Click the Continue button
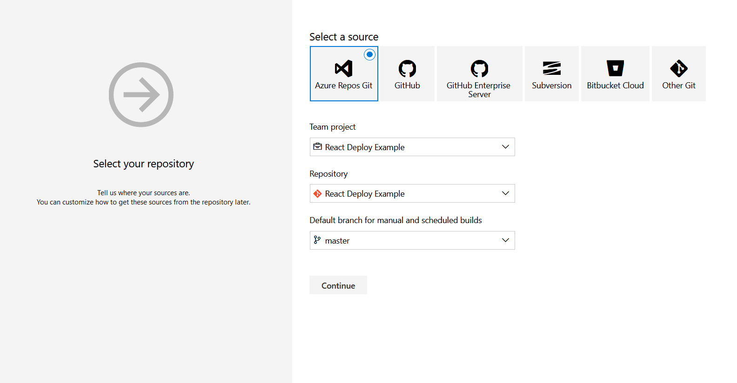Viewport: 737px width, 383px height. coord(338,285)
